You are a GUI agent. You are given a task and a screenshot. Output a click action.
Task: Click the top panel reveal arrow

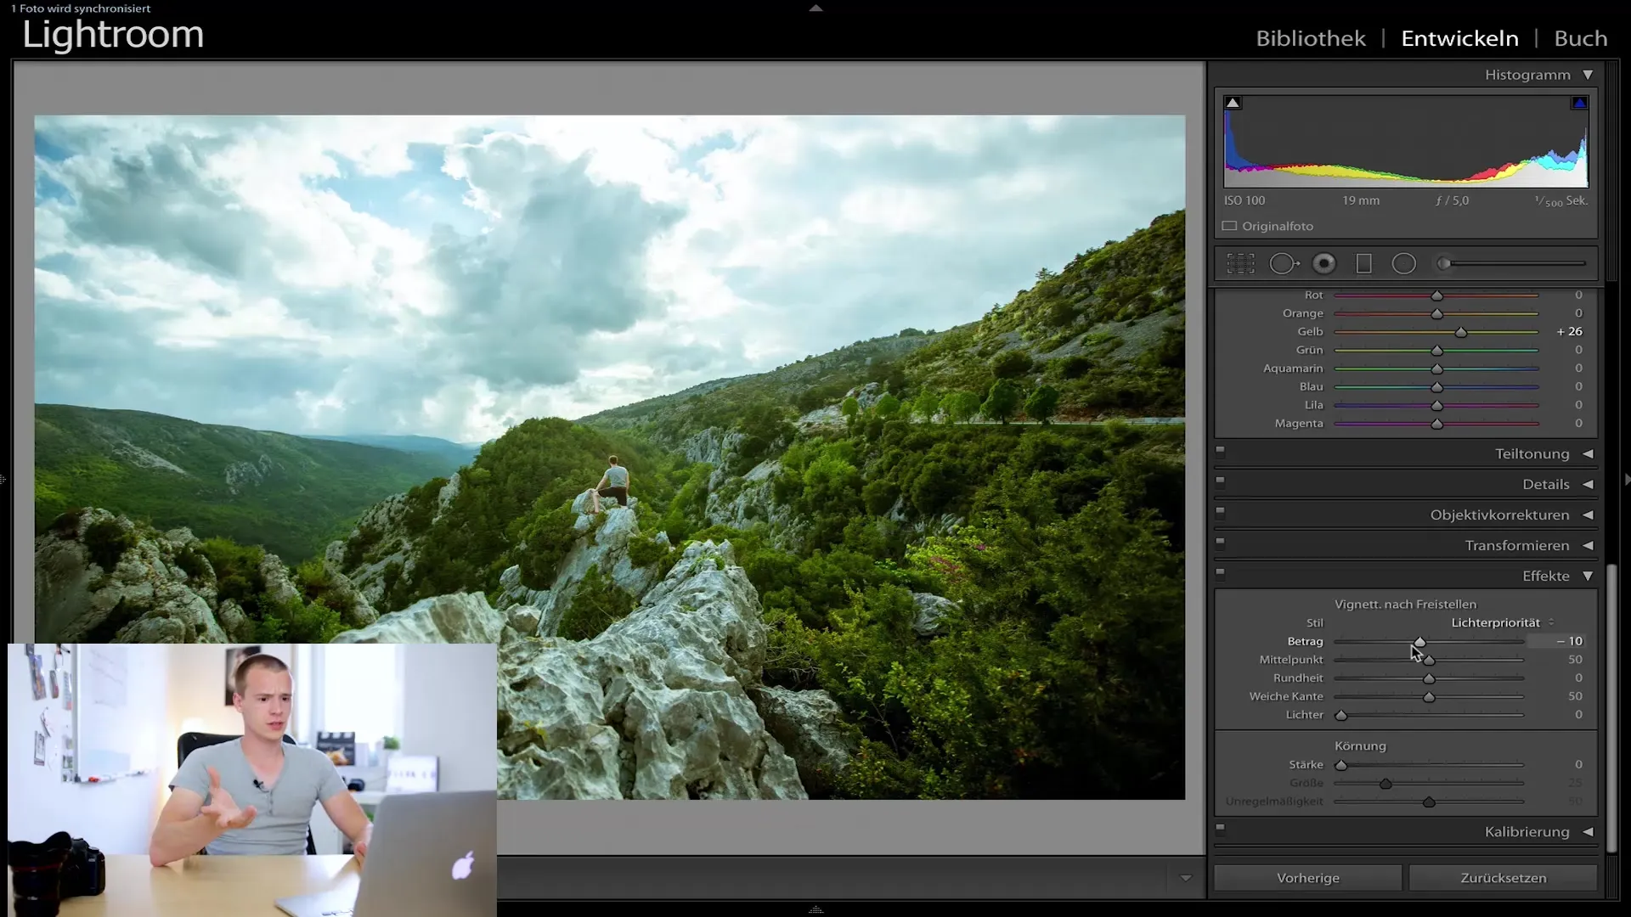click(815, 8)
